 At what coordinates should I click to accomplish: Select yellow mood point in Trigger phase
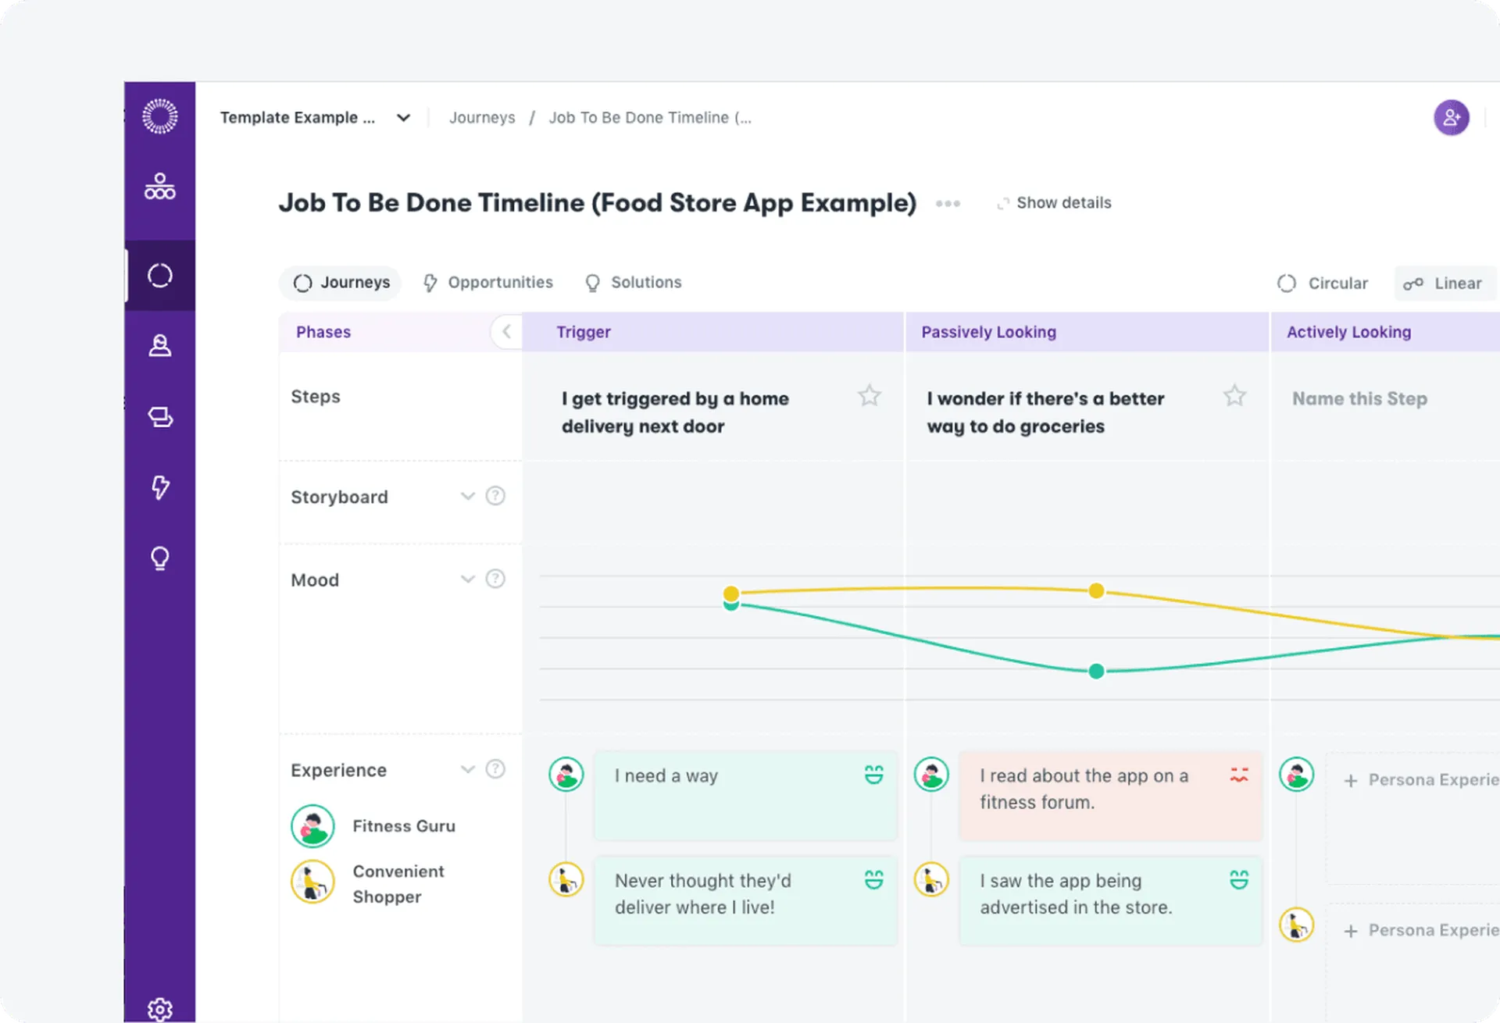pyautogui.click(x=730, y=593)
